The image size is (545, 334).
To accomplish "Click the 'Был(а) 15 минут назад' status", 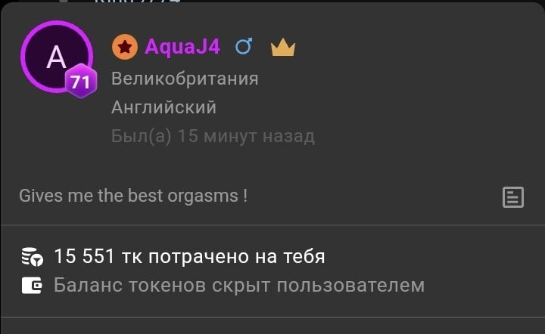I will [x=213, y=136].
